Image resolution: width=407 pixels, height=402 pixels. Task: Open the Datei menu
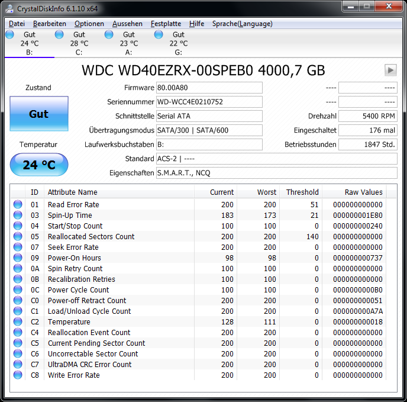[x=17, y=24]
